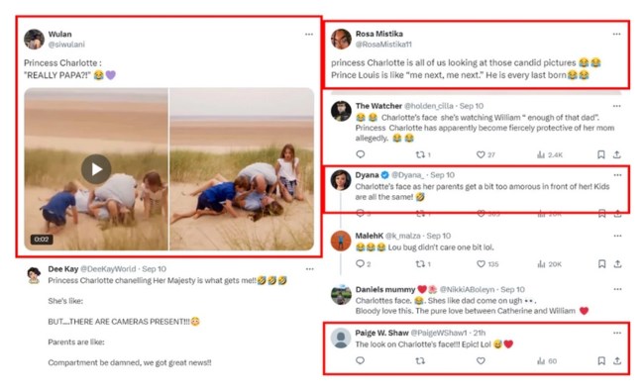Open more options on Rosa Mistika's tweet
This screenshot has width=644, height=392.
coord(616,34)
